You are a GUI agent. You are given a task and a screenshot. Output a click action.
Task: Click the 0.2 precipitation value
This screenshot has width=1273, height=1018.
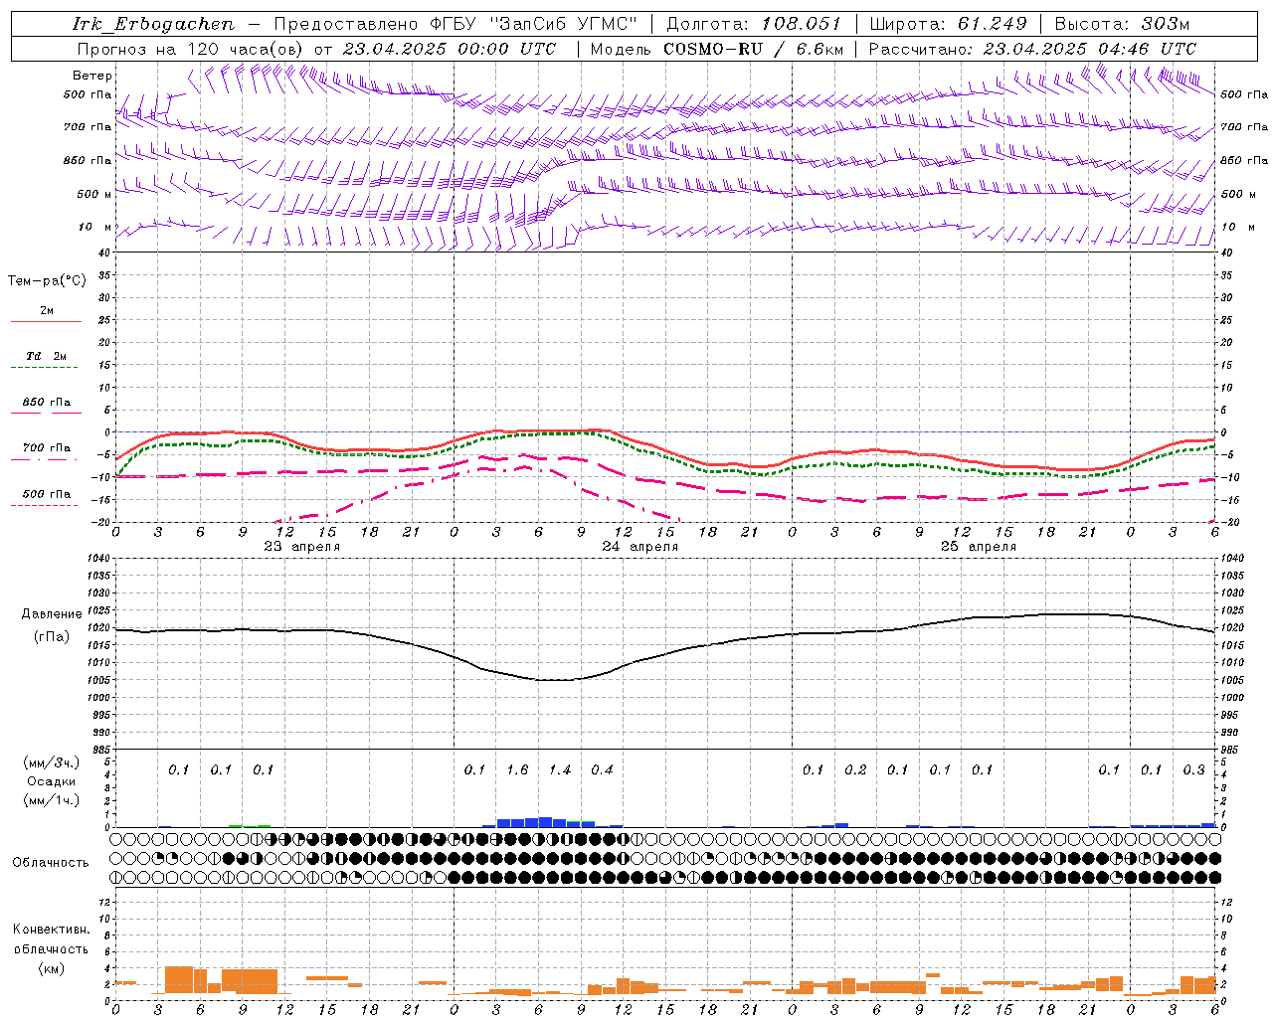(855, 769)
